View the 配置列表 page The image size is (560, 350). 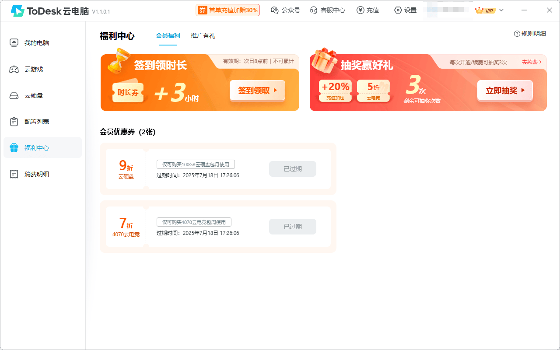click(x=37, y=121)
